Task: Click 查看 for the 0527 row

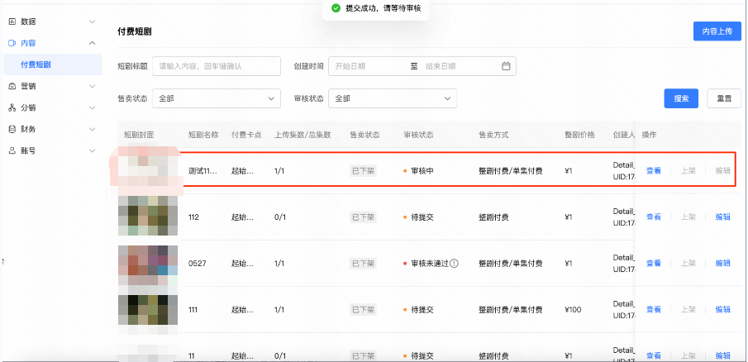Action: point(654,264)
